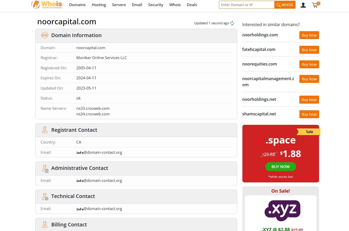Click the refresh icon next to Updated
The image size is (349, 231).
(x=232, y=23)
